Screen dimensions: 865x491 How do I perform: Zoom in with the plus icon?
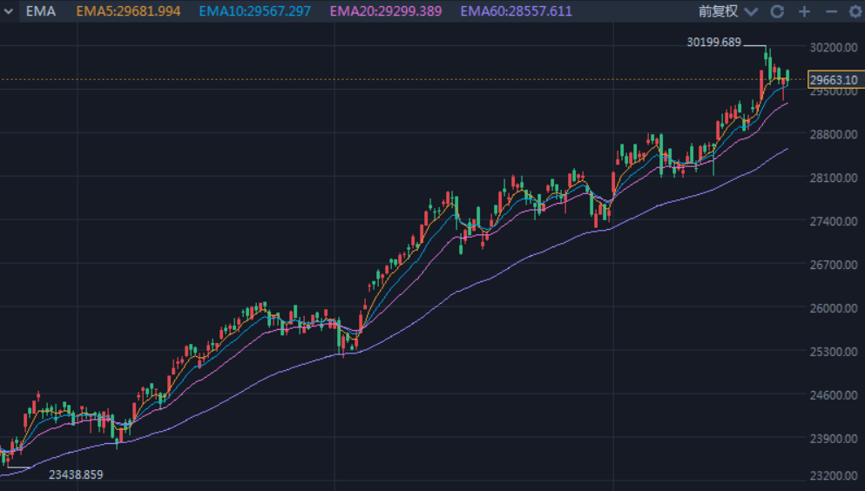click(804, 11)
